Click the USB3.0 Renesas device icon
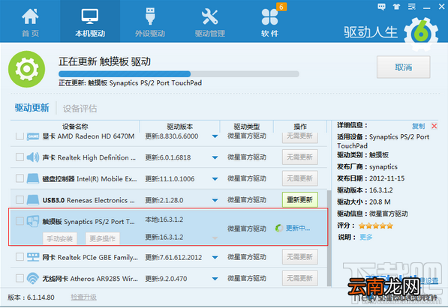This screenshot has height=308, width=448. click(x=33, y=200)
